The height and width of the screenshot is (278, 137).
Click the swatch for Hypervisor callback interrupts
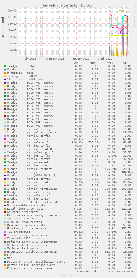(5, 252)
